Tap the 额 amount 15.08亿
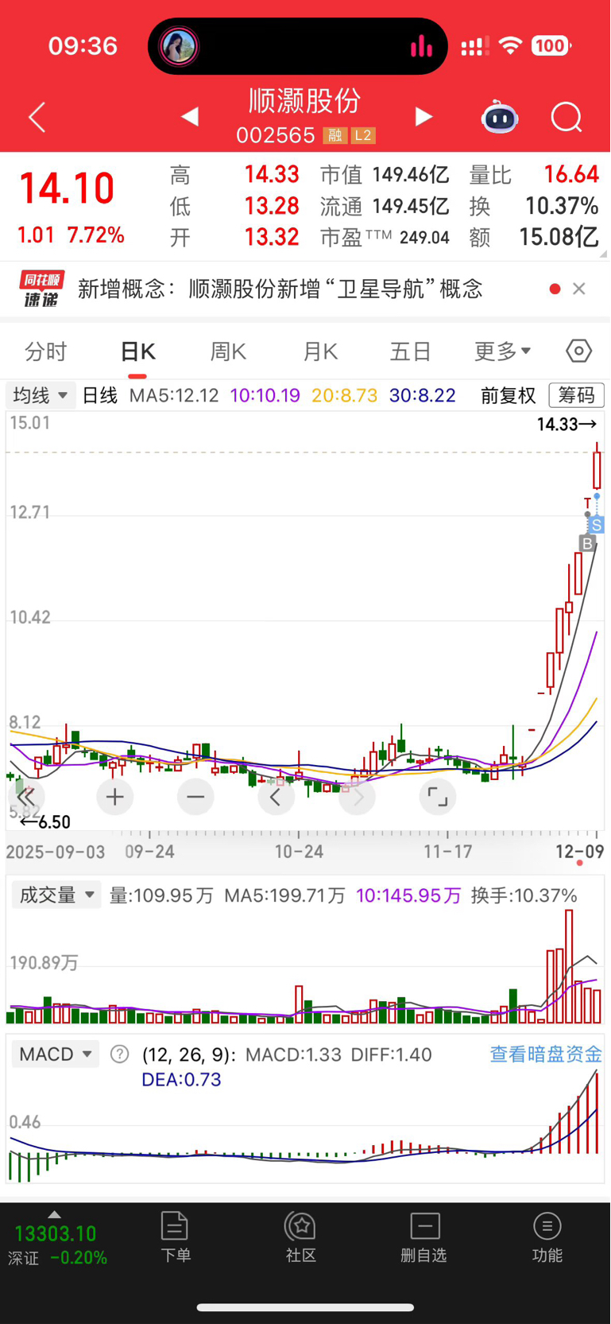 tap(559, 237)
